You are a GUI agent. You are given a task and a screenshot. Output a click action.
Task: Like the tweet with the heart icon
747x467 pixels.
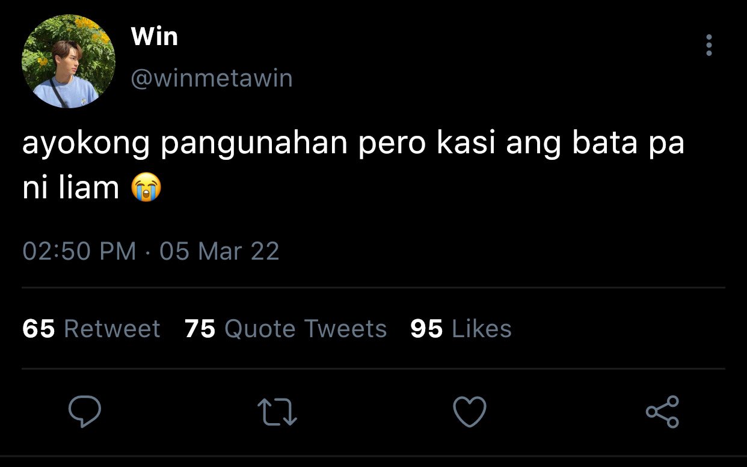469,412
